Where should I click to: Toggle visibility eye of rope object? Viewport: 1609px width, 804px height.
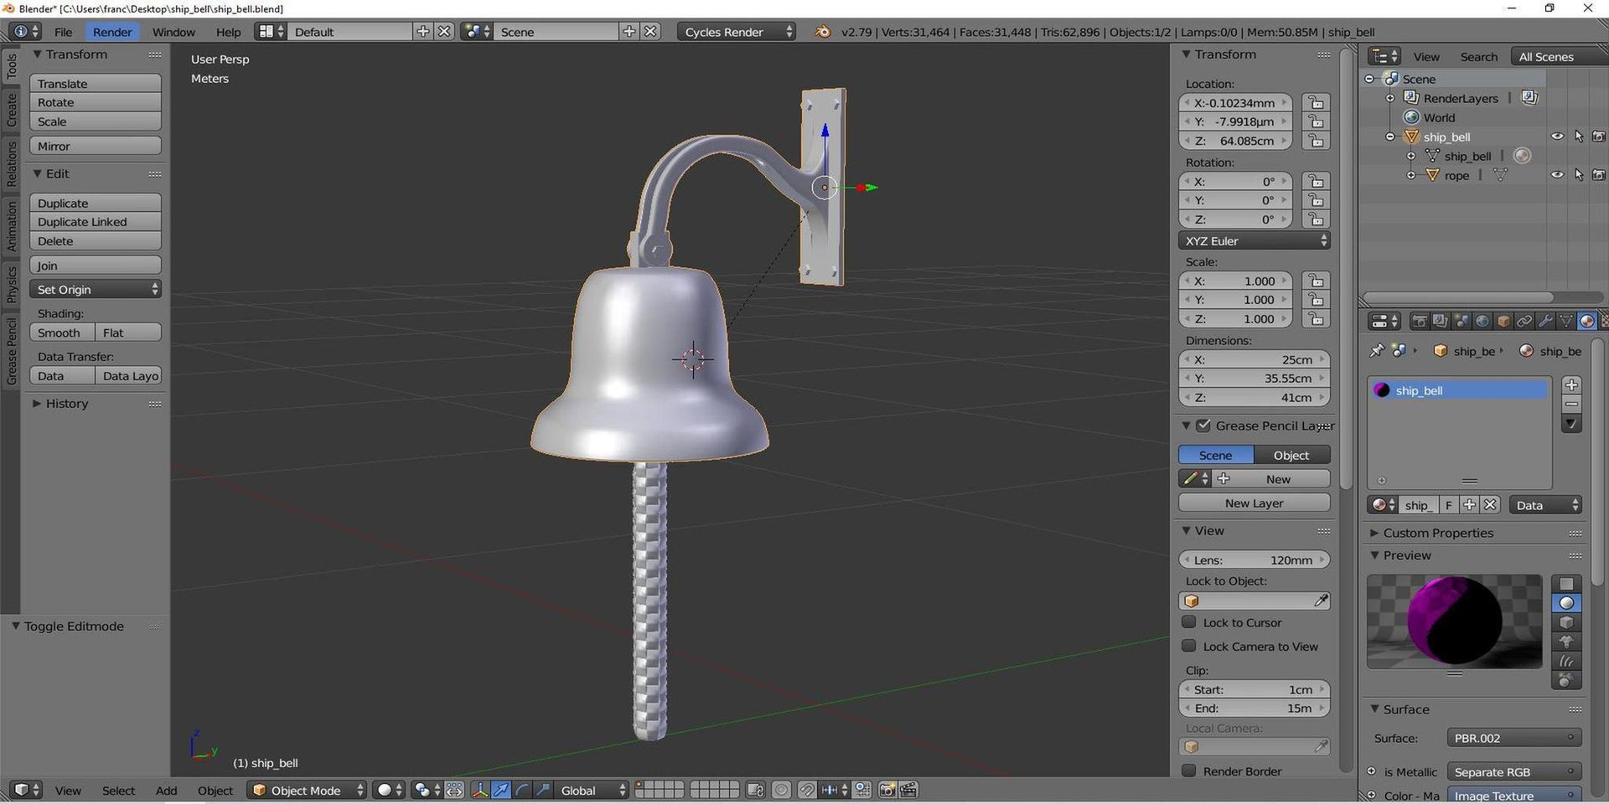[1557, 175]
